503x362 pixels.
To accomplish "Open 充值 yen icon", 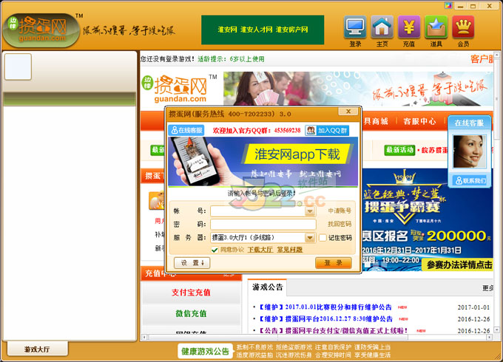I will [x=408, y=31].
